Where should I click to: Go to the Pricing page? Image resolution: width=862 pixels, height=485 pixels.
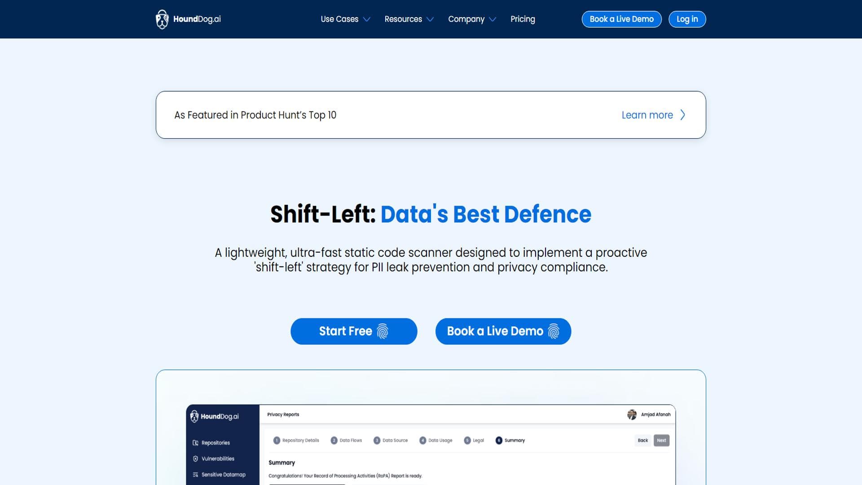click(523, 19)
